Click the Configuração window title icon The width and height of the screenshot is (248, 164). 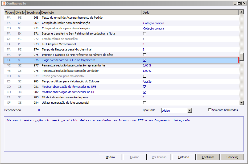pyautogui.click(x=4, y=3)
